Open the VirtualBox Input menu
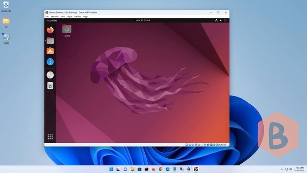307x173 pixels. point(70,17)
